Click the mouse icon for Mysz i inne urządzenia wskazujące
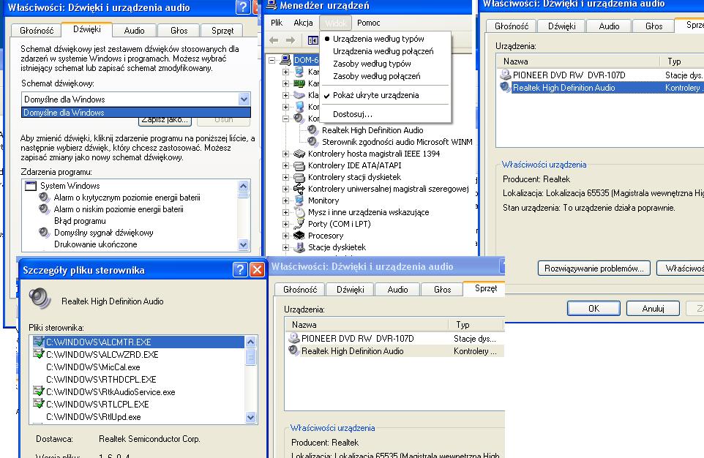Image resolution: width=704 pixels, height=458 pixels. 299,212
